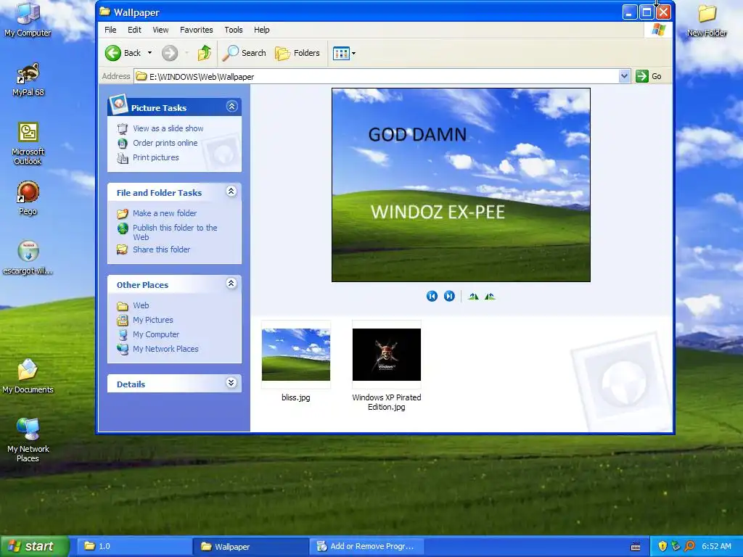Select the bliss.jpg thumbnail
The height and width of the screenshot is (557, 743).
click(296, 354)
